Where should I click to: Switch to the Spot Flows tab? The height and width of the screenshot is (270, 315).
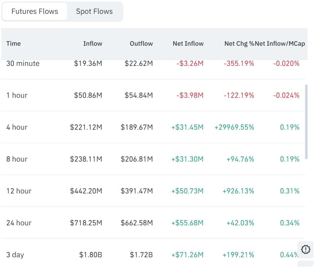(x=94, y=11)
